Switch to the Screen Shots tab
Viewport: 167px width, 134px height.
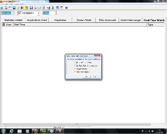click(84, 20)
